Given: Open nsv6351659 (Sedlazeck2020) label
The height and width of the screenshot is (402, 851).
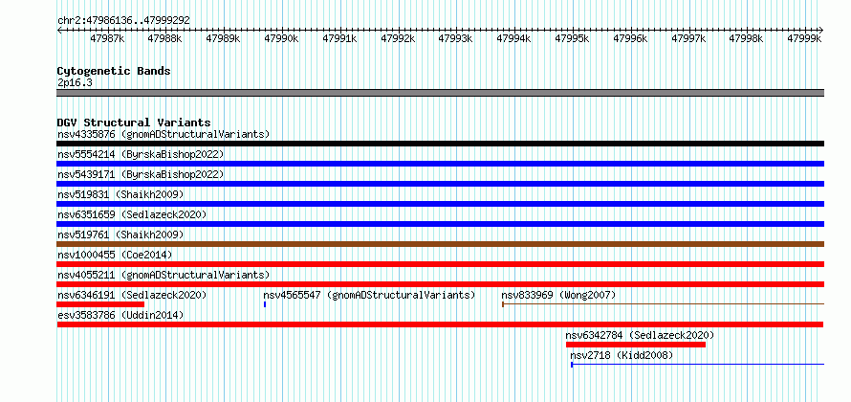Looking at the screenshot, I should coord(132,214).
